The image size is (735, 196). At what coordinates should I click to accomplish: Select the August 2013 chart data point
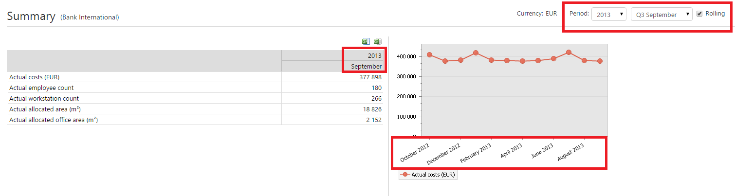pos(584,60)
